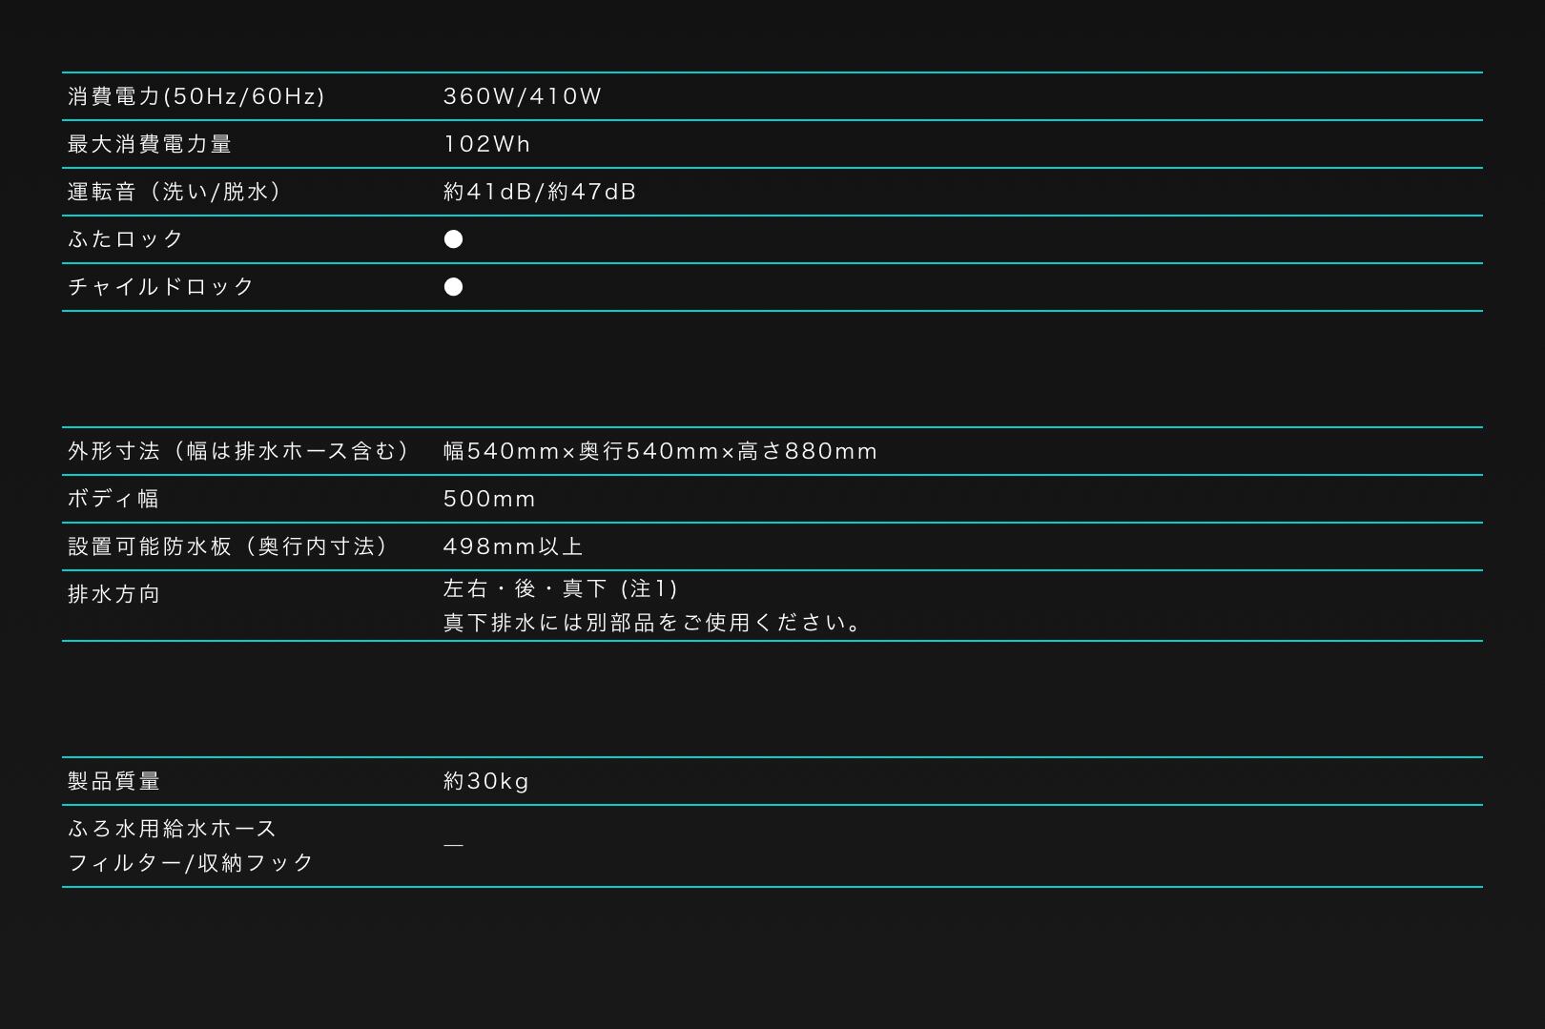Screen dimensions: 1545x1029
Task: Select the 幅540mm×奥行540mm×高さ880mm dimensions text
Action: tap(660, 451)
